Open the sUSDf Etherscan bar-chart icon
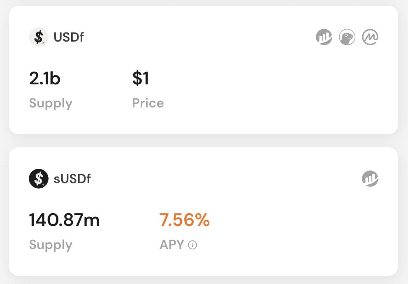This screenshot has height=284, width=408. click(370, 179)
